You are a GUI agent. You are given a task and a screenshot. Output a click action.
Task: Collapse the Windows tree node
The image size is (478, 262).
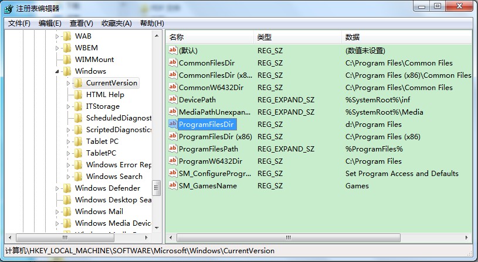(x=57, y=72)
